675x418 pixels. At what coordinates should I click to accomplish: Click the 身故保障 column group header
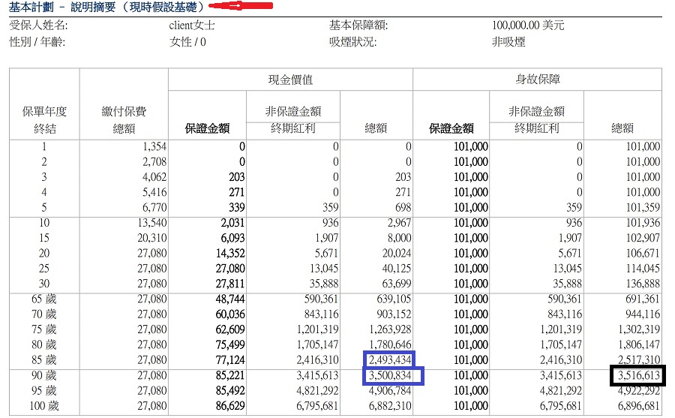tap(537, 80)
